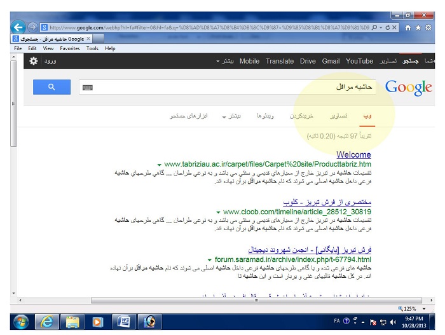445x335 pixels.
Task: Click the Google logo
Action: click(408, 88)
